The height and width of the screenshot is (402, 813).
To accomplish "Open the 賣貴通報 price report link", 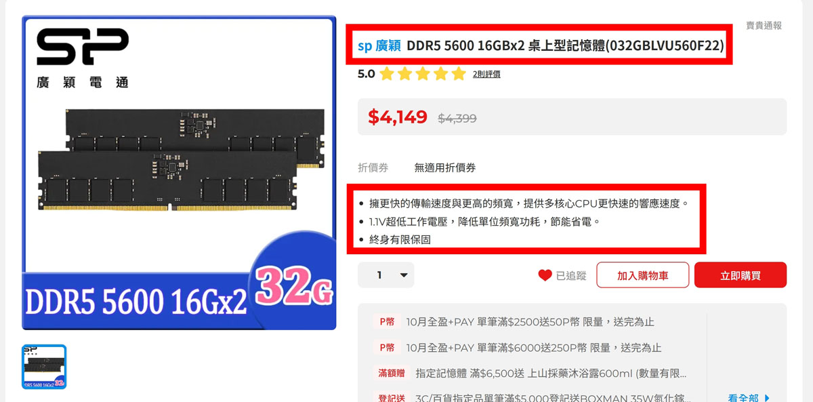I will click(x=764, y=25).
